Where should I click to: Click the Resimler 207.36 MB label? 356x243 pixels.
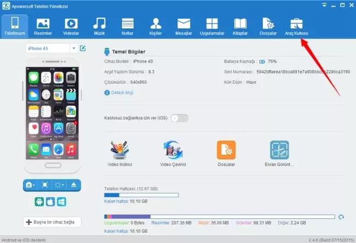pyautogui.click(x=171, y=223)
